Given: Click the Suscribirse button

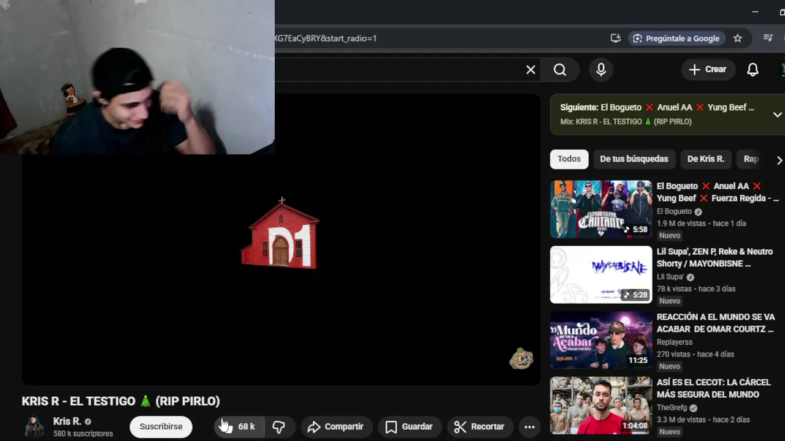Looking at the screenshot, I should pos(161,427).
